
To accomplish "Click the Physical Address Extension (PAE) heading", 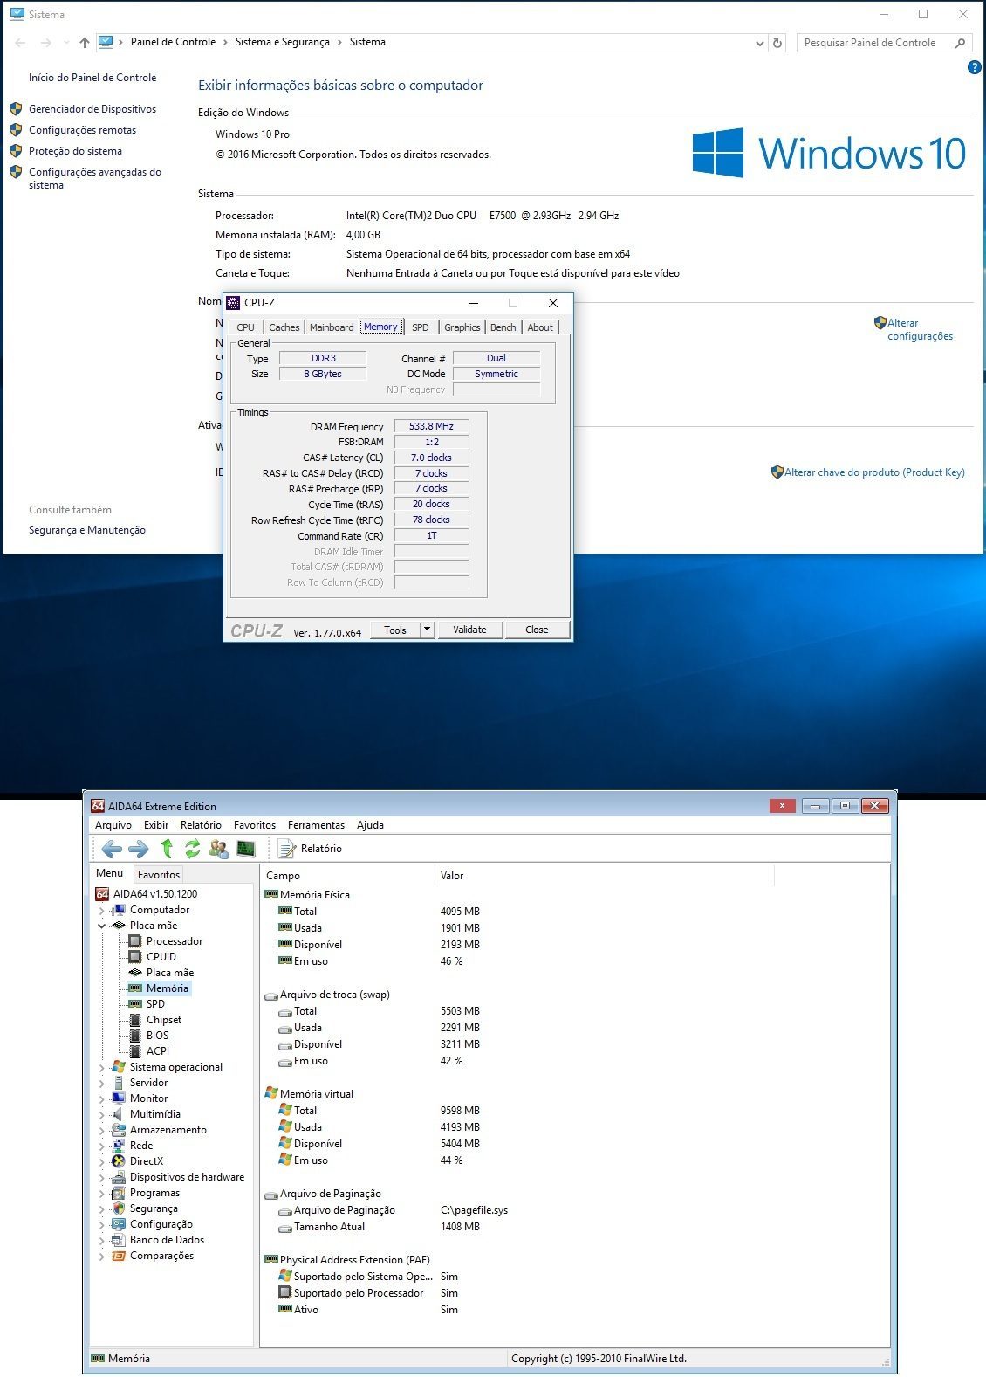I will tap(354, 1260).
